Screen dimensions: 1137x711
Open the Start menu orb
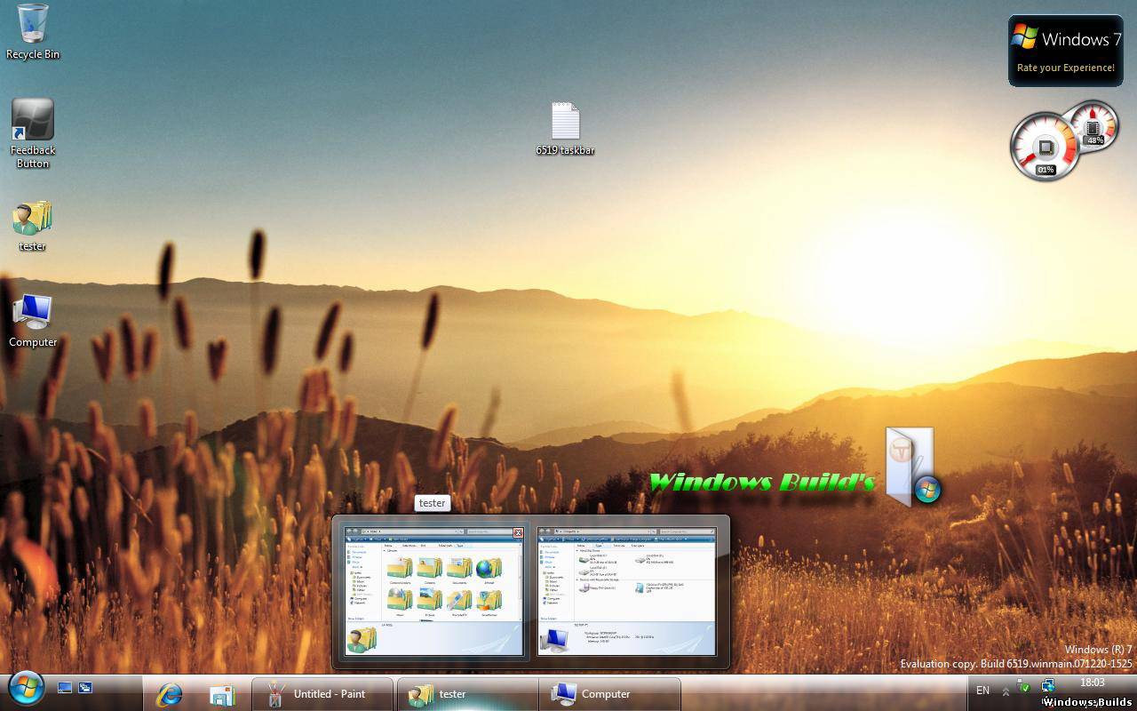click(x=27, y=689)
